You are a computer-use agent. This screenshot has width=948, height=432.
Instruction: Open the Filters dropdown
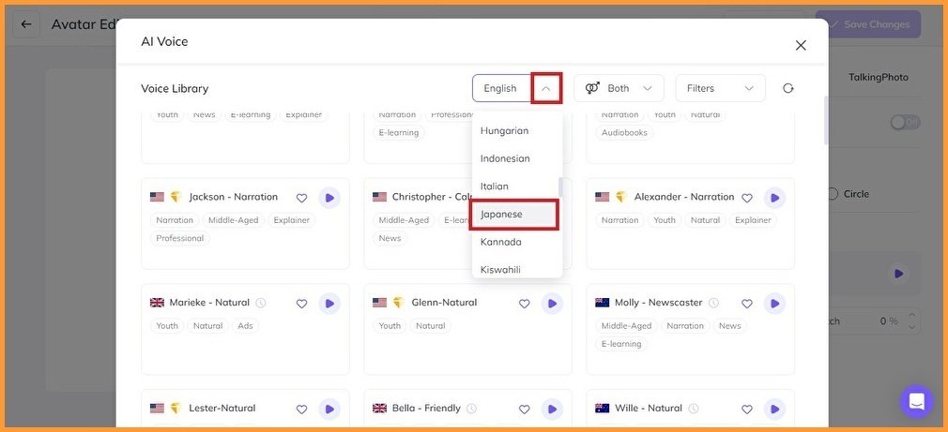[720, 88]
